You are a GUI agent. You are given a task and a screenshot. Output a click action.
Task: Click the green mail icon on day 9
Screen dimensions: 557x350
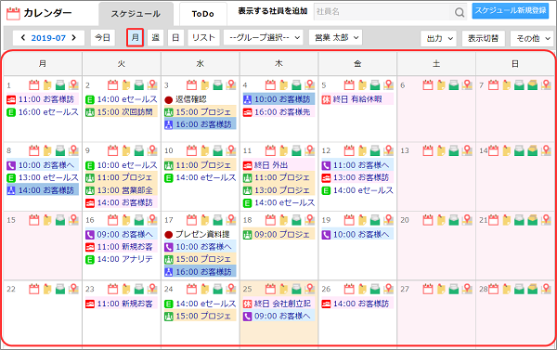[x=139, y=150]
